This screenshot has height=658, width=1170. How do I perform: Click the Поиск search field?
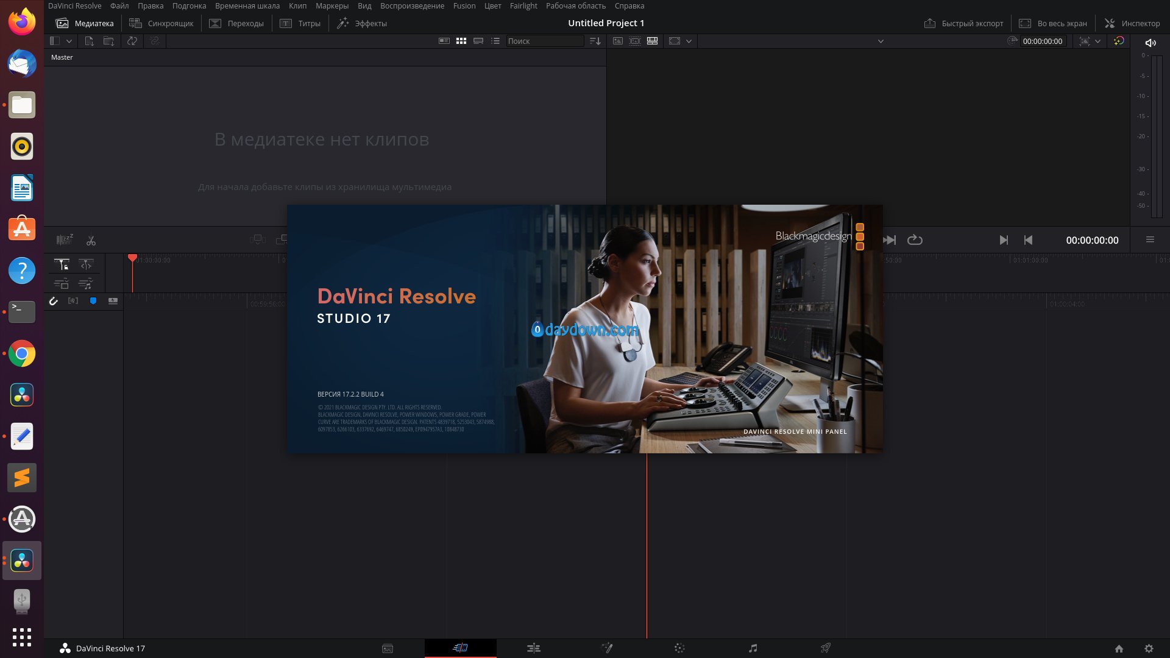tap(545, 41)
